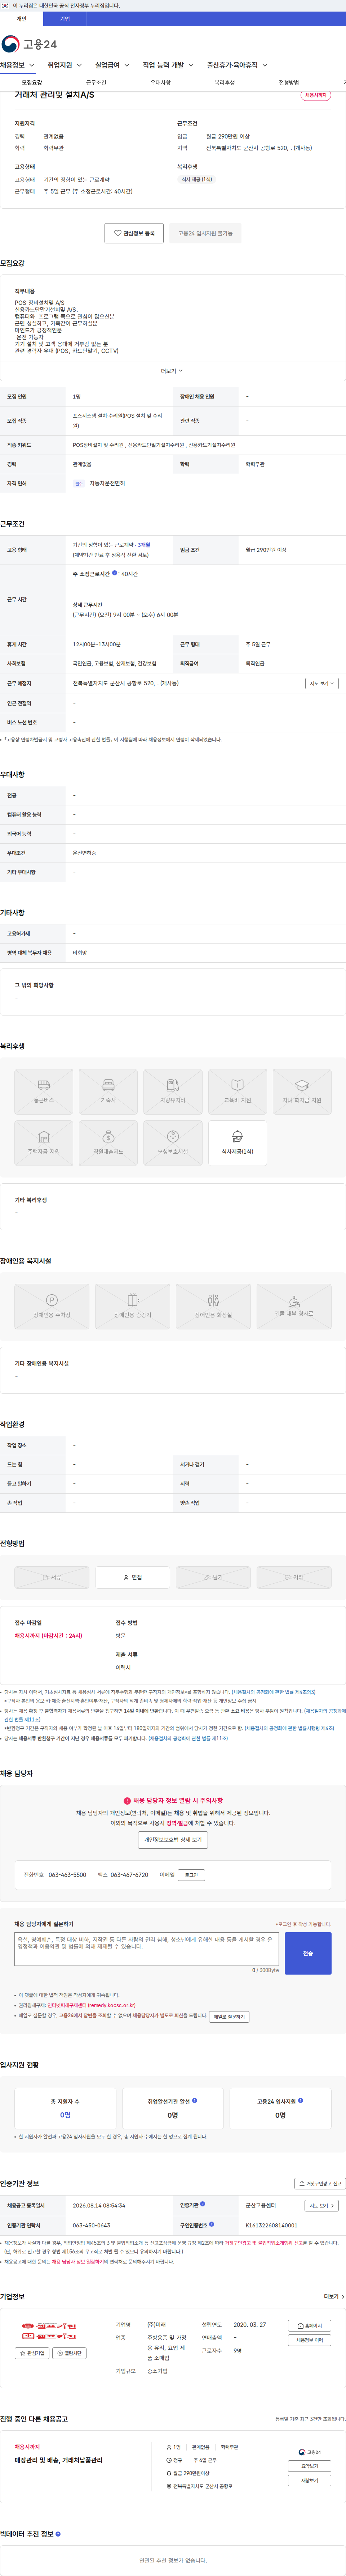The width and height of the screenshot is (346, 2576).
Task: Click the 서류 selection method tile
Action: (52, 1577)
